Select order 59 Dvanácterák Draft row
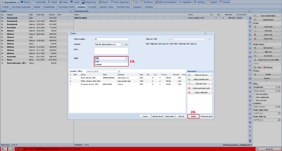 pos(37,18)
